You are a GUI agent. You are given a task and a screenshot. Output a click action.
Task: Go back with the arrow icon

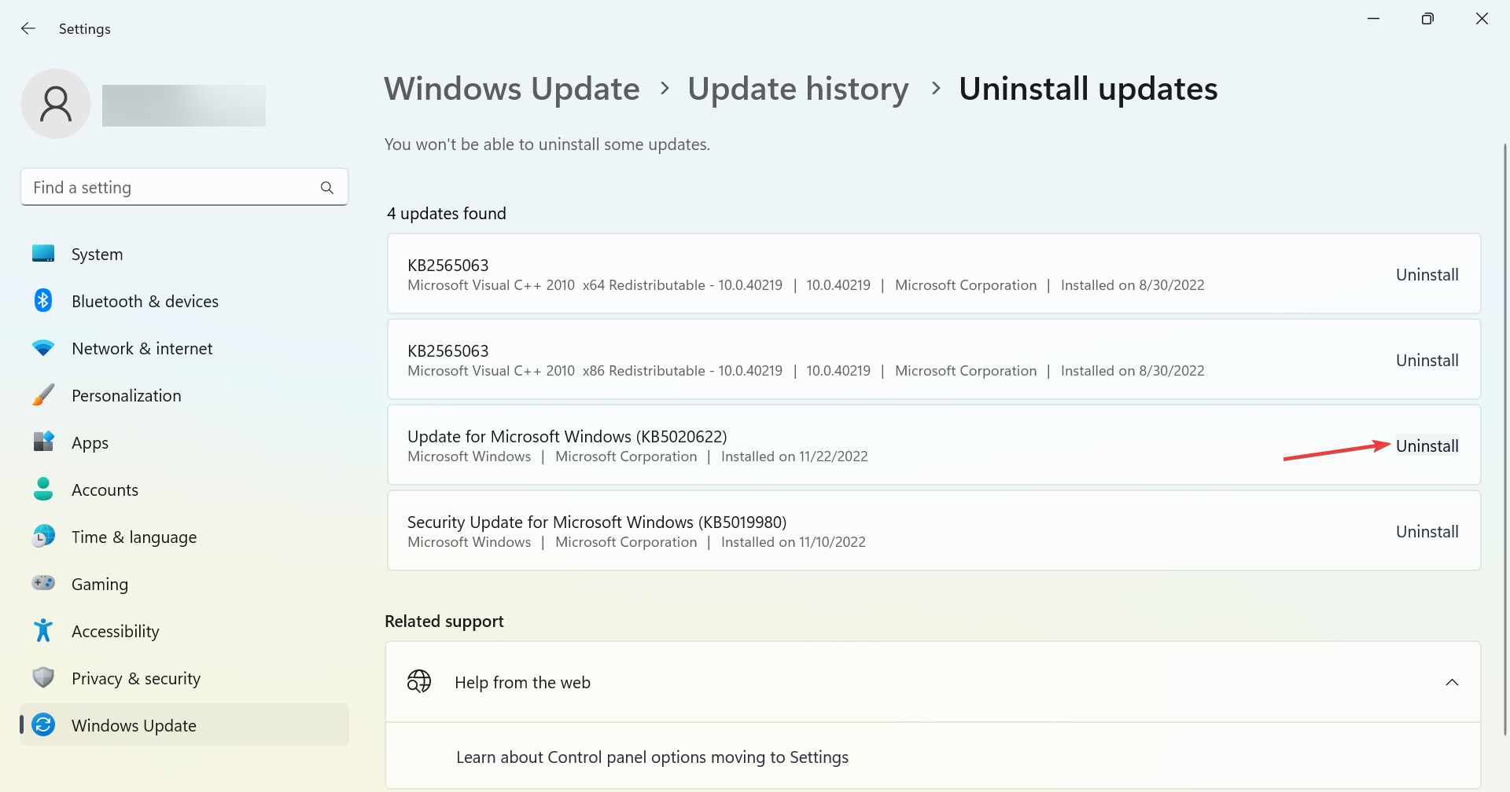[28, 29]
